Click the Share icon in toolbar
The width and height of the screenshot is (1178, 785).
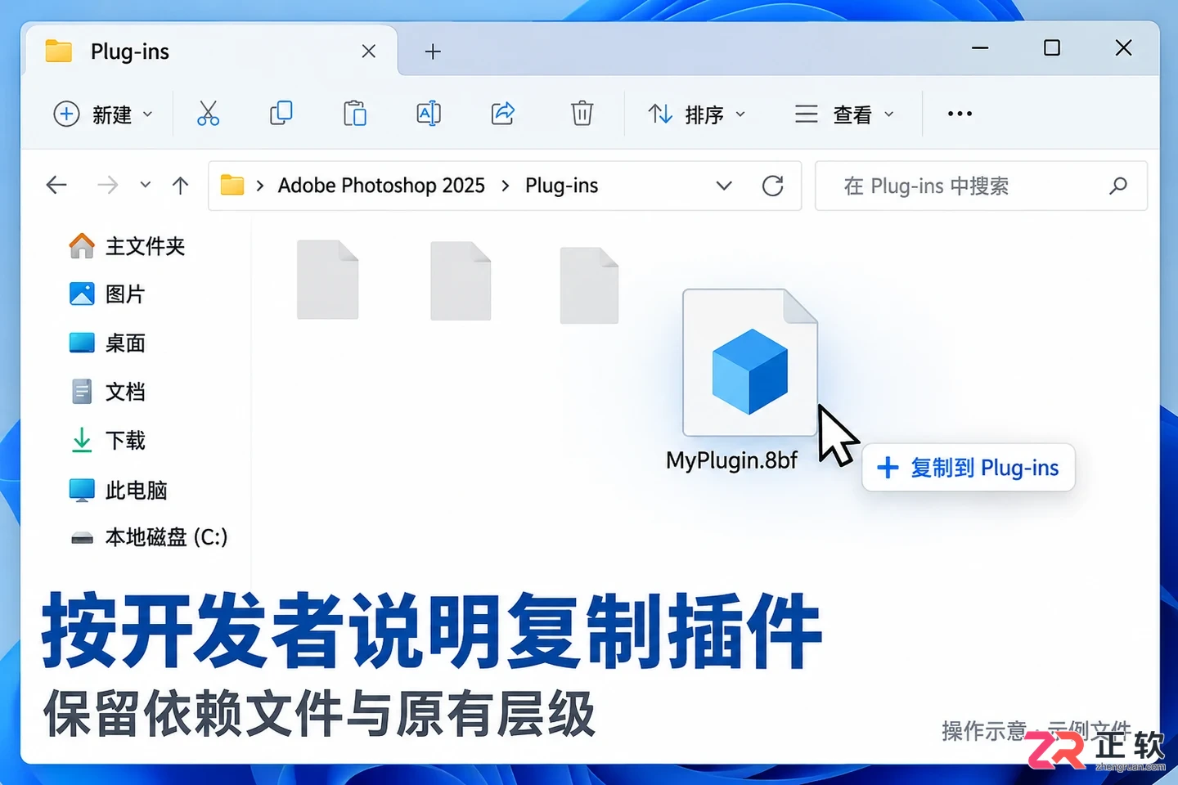click(x=503, y=114)
